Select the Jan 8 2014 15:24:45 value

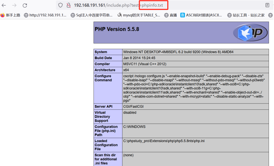139,58
